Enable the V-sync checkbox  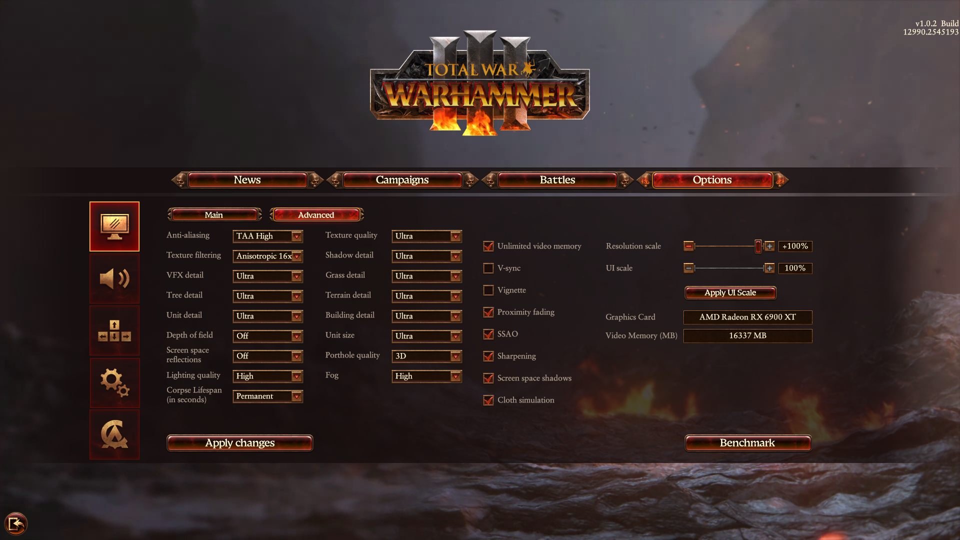(488, 268)
